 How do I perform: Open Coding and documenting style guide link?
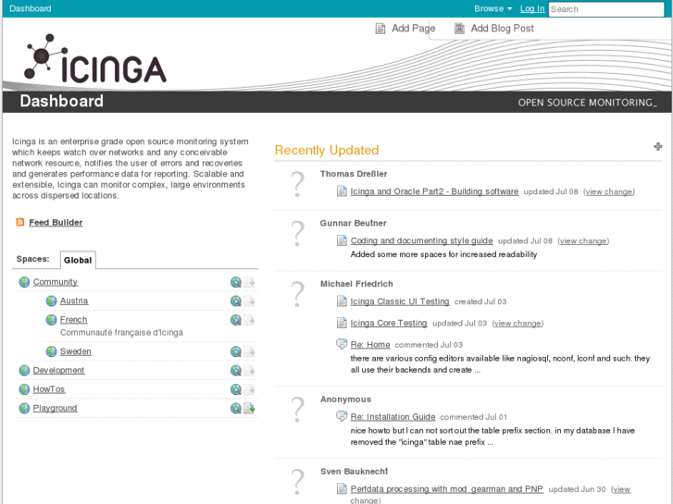point(421,240)
